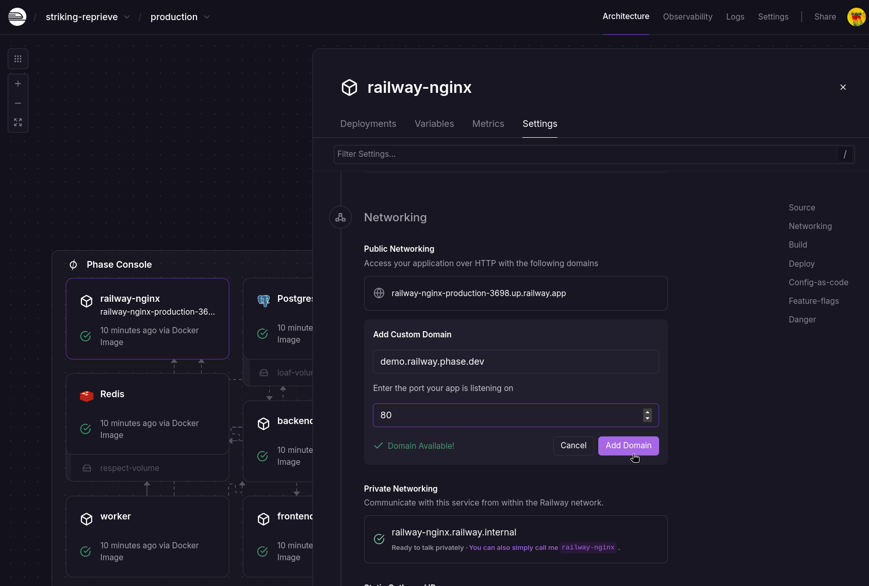Zoom in on the canvas with plus icon
The image size is (869, 586).
(18, 84)
